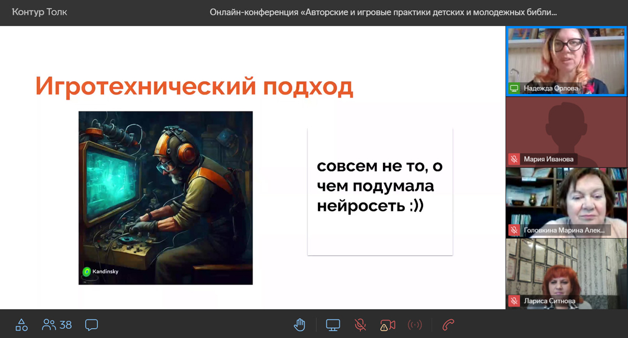Open the apps and shapes menu icon
The width and height of the screenshot is (628, 338).
(21, 324)
